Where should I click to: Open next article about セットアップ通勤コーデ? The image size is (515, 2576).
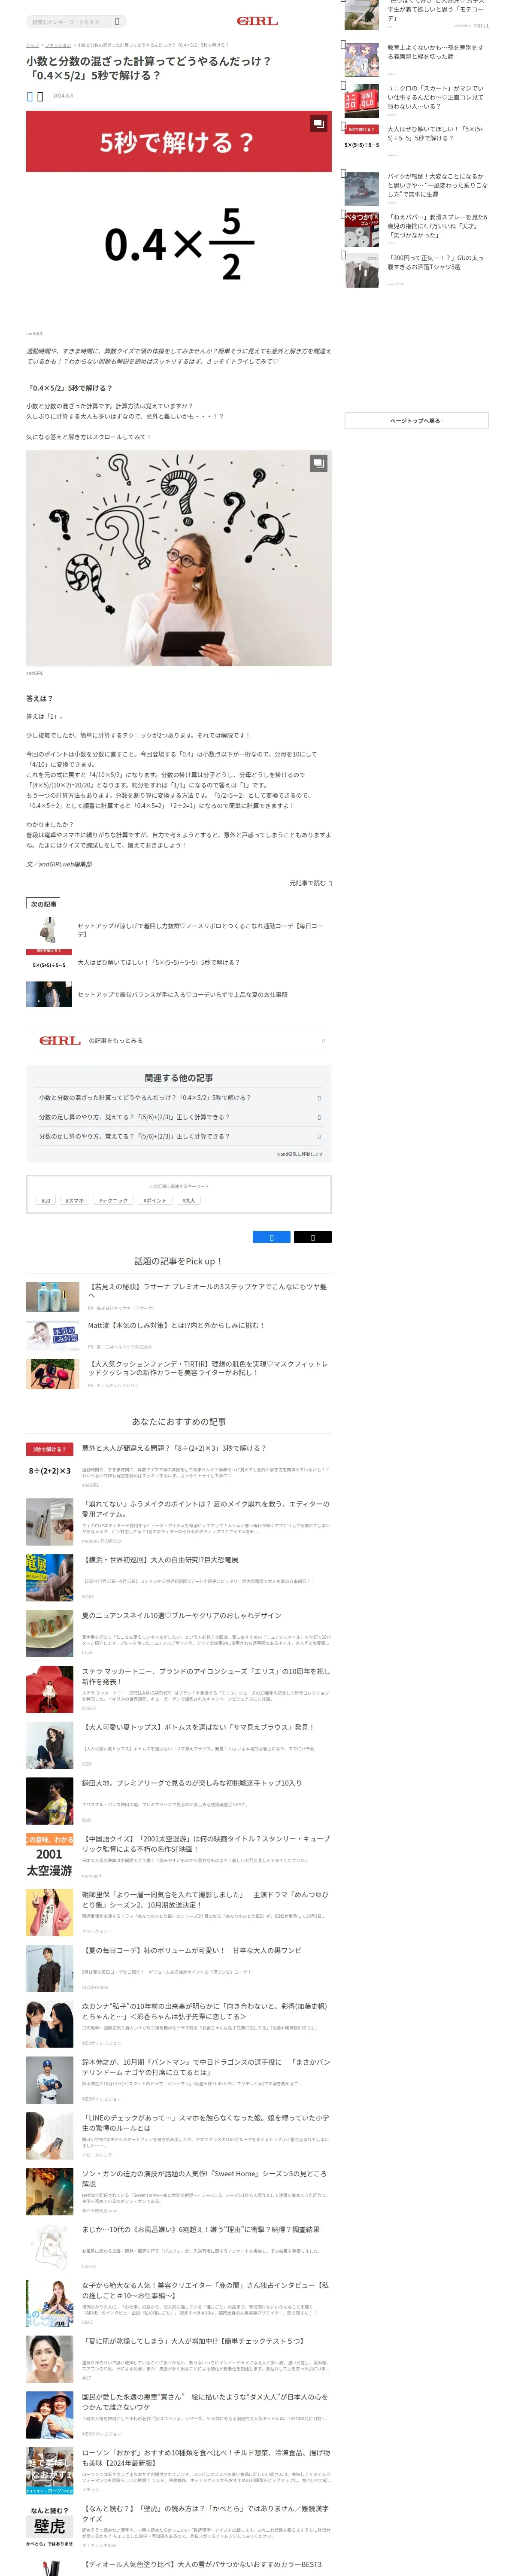tap(179, 930)
